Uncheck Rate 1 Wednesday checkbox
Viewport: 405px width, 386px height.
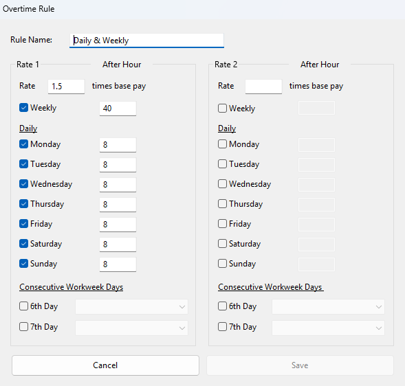(23, 183)
